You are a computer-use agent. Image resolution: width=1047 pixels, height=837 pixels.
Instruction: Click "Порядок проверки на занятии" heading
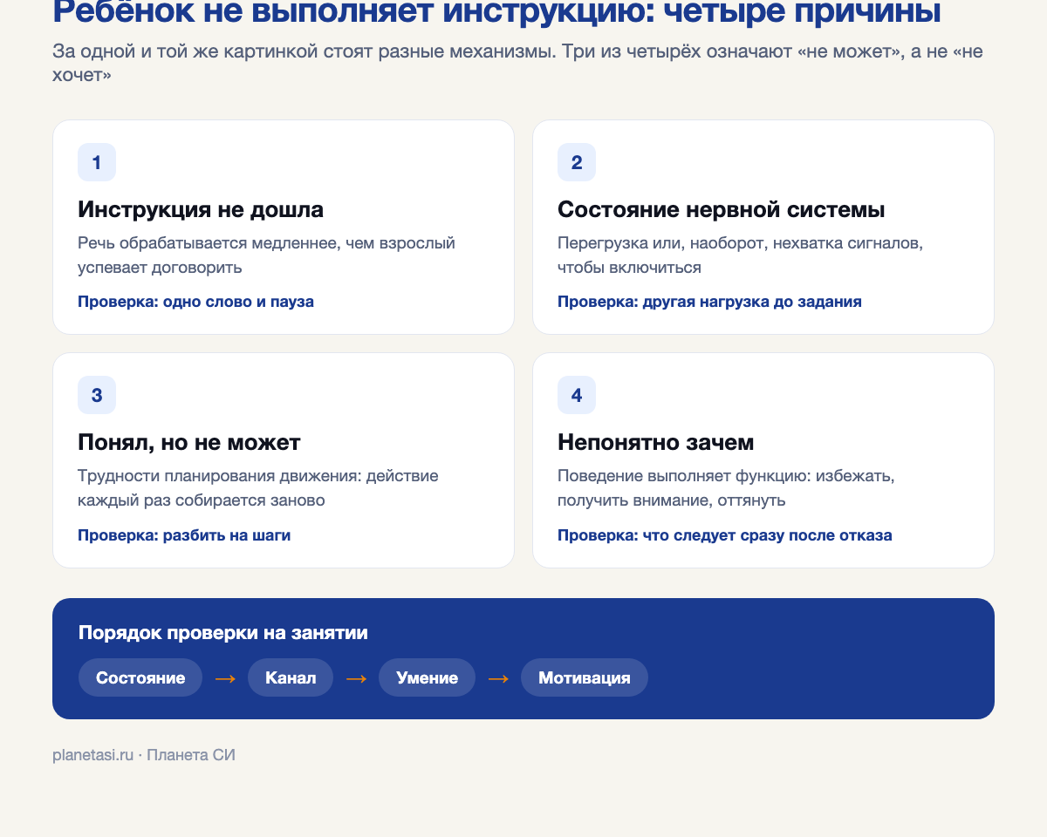click(223, 633)
